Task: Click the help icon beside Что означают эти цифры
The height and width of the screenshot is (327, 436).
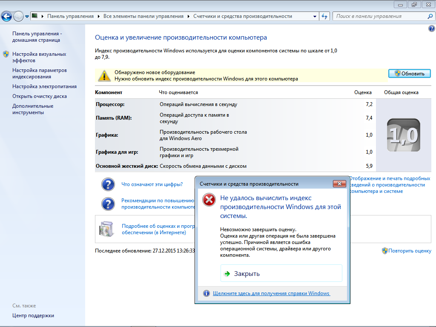Action: 108,184
